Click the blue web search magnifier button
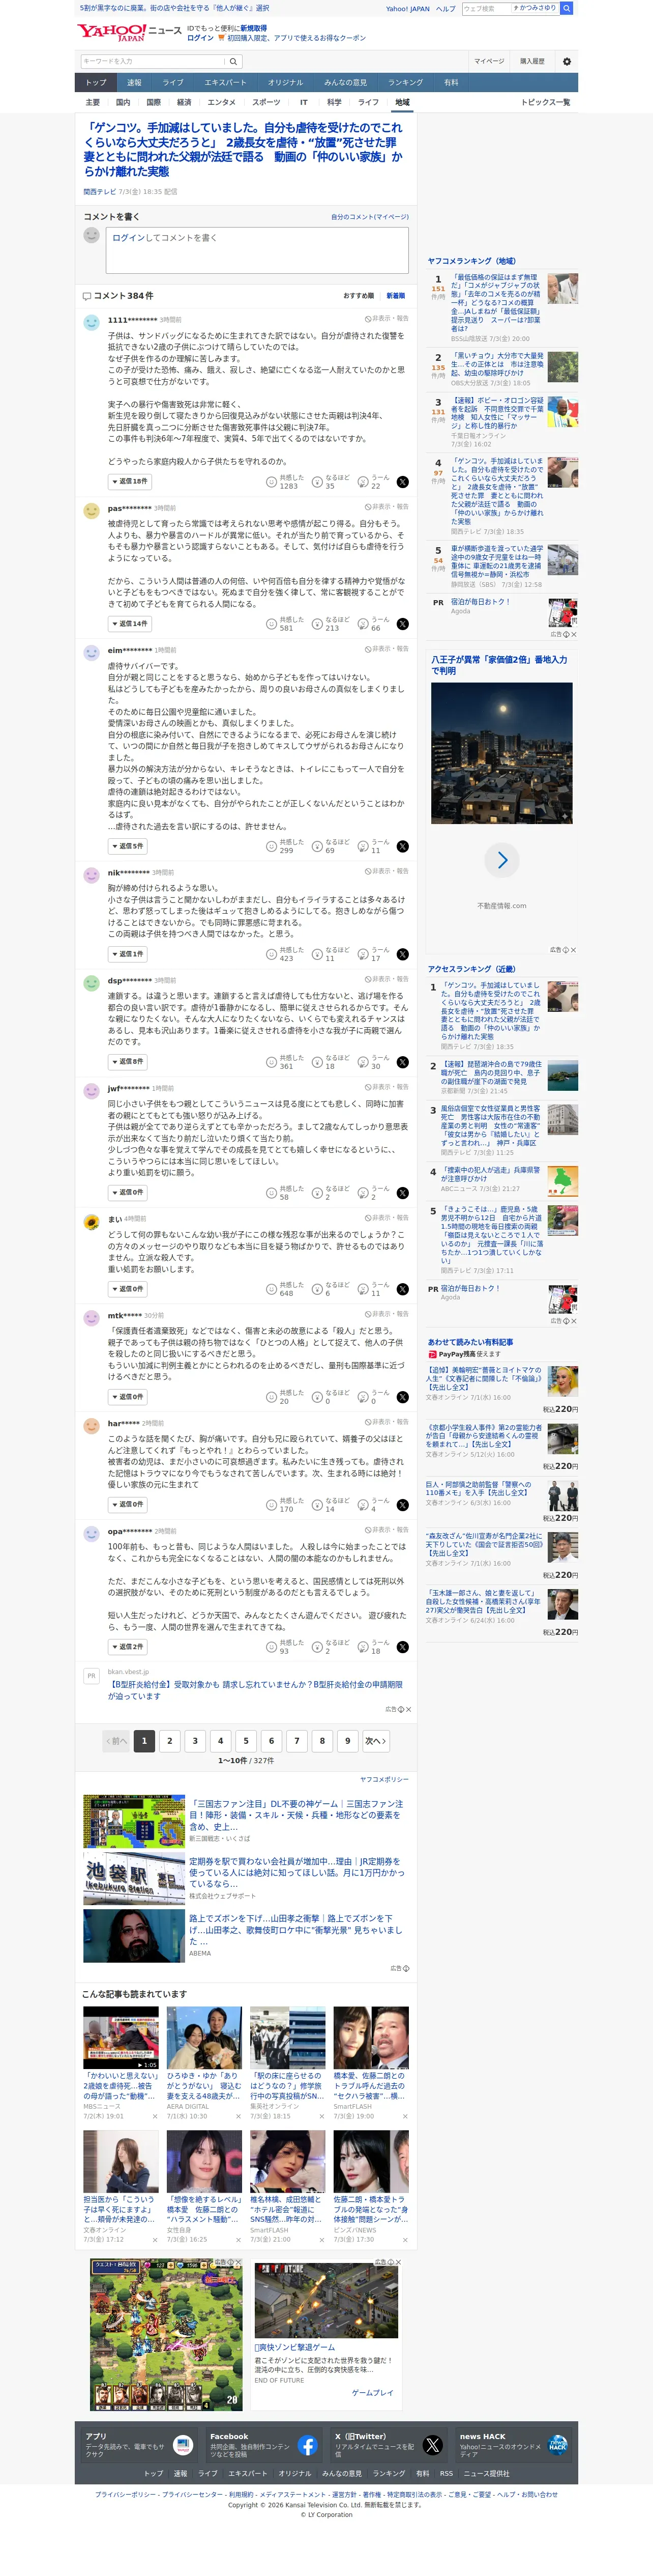The height and width of the screenshot is (2576, 653). [x=566, y=8]
